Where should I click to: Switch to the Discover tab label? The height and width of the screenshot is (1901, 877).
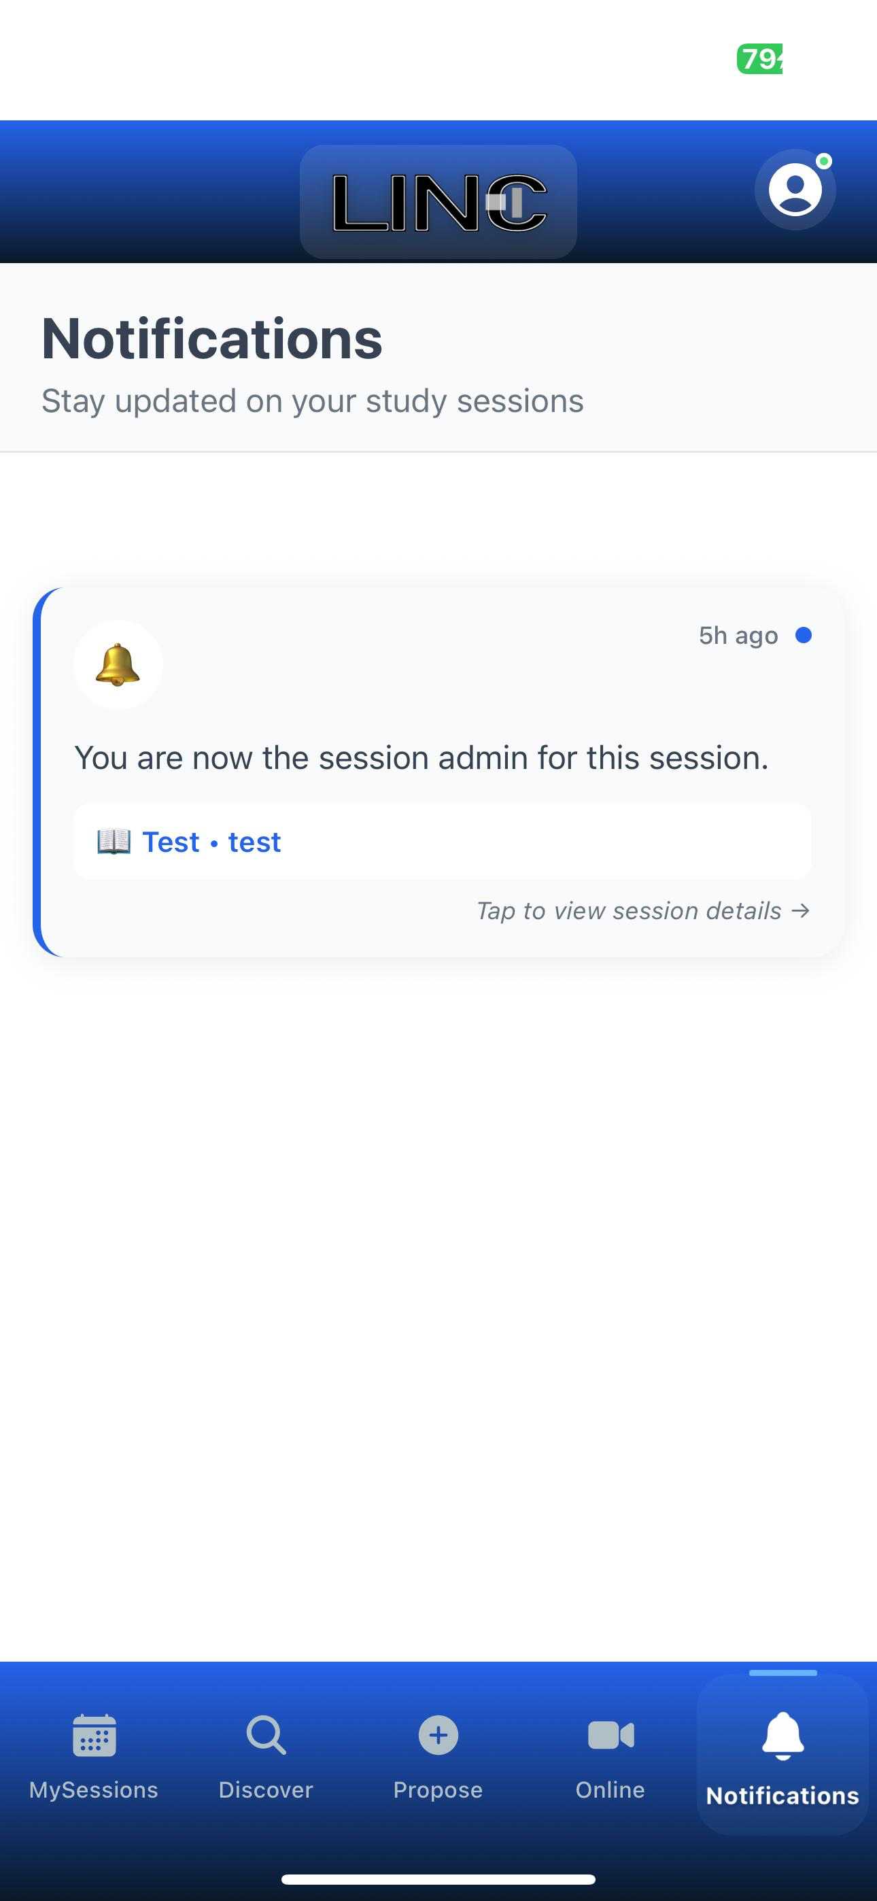pyautogui.click(x=266, y=1789)
